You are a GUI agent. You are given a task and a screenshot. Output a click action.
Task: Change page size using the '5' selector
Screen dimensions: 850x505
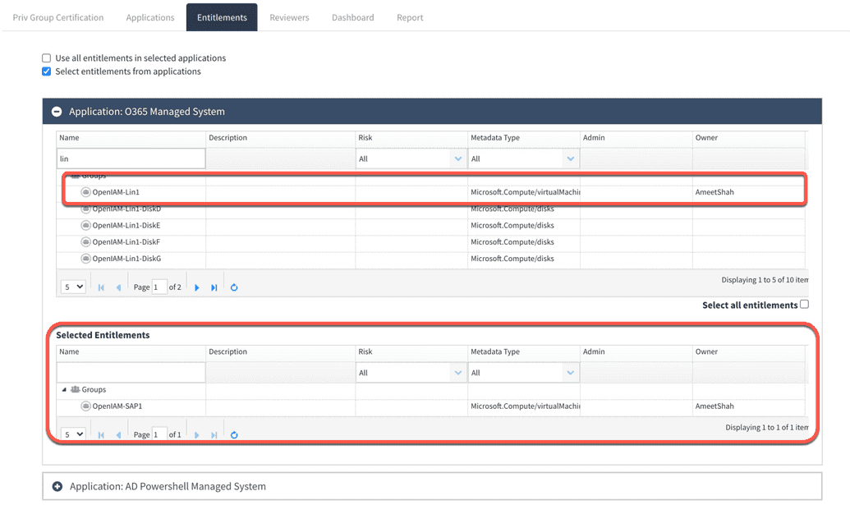(72, 287)
